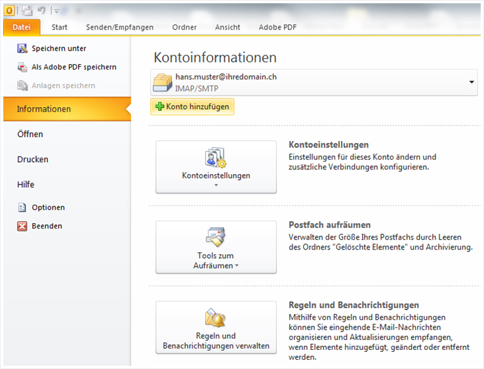The height and width of the screenshot is (369, 484).
Task: Click the Kontoinformationen heading
Action: pyautogui.click(x=215, y=58)
